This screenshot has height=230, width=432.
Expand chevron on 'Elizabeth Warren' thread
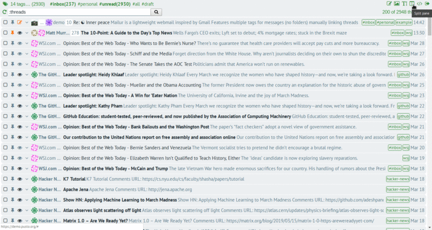click(x=26, y=159)
